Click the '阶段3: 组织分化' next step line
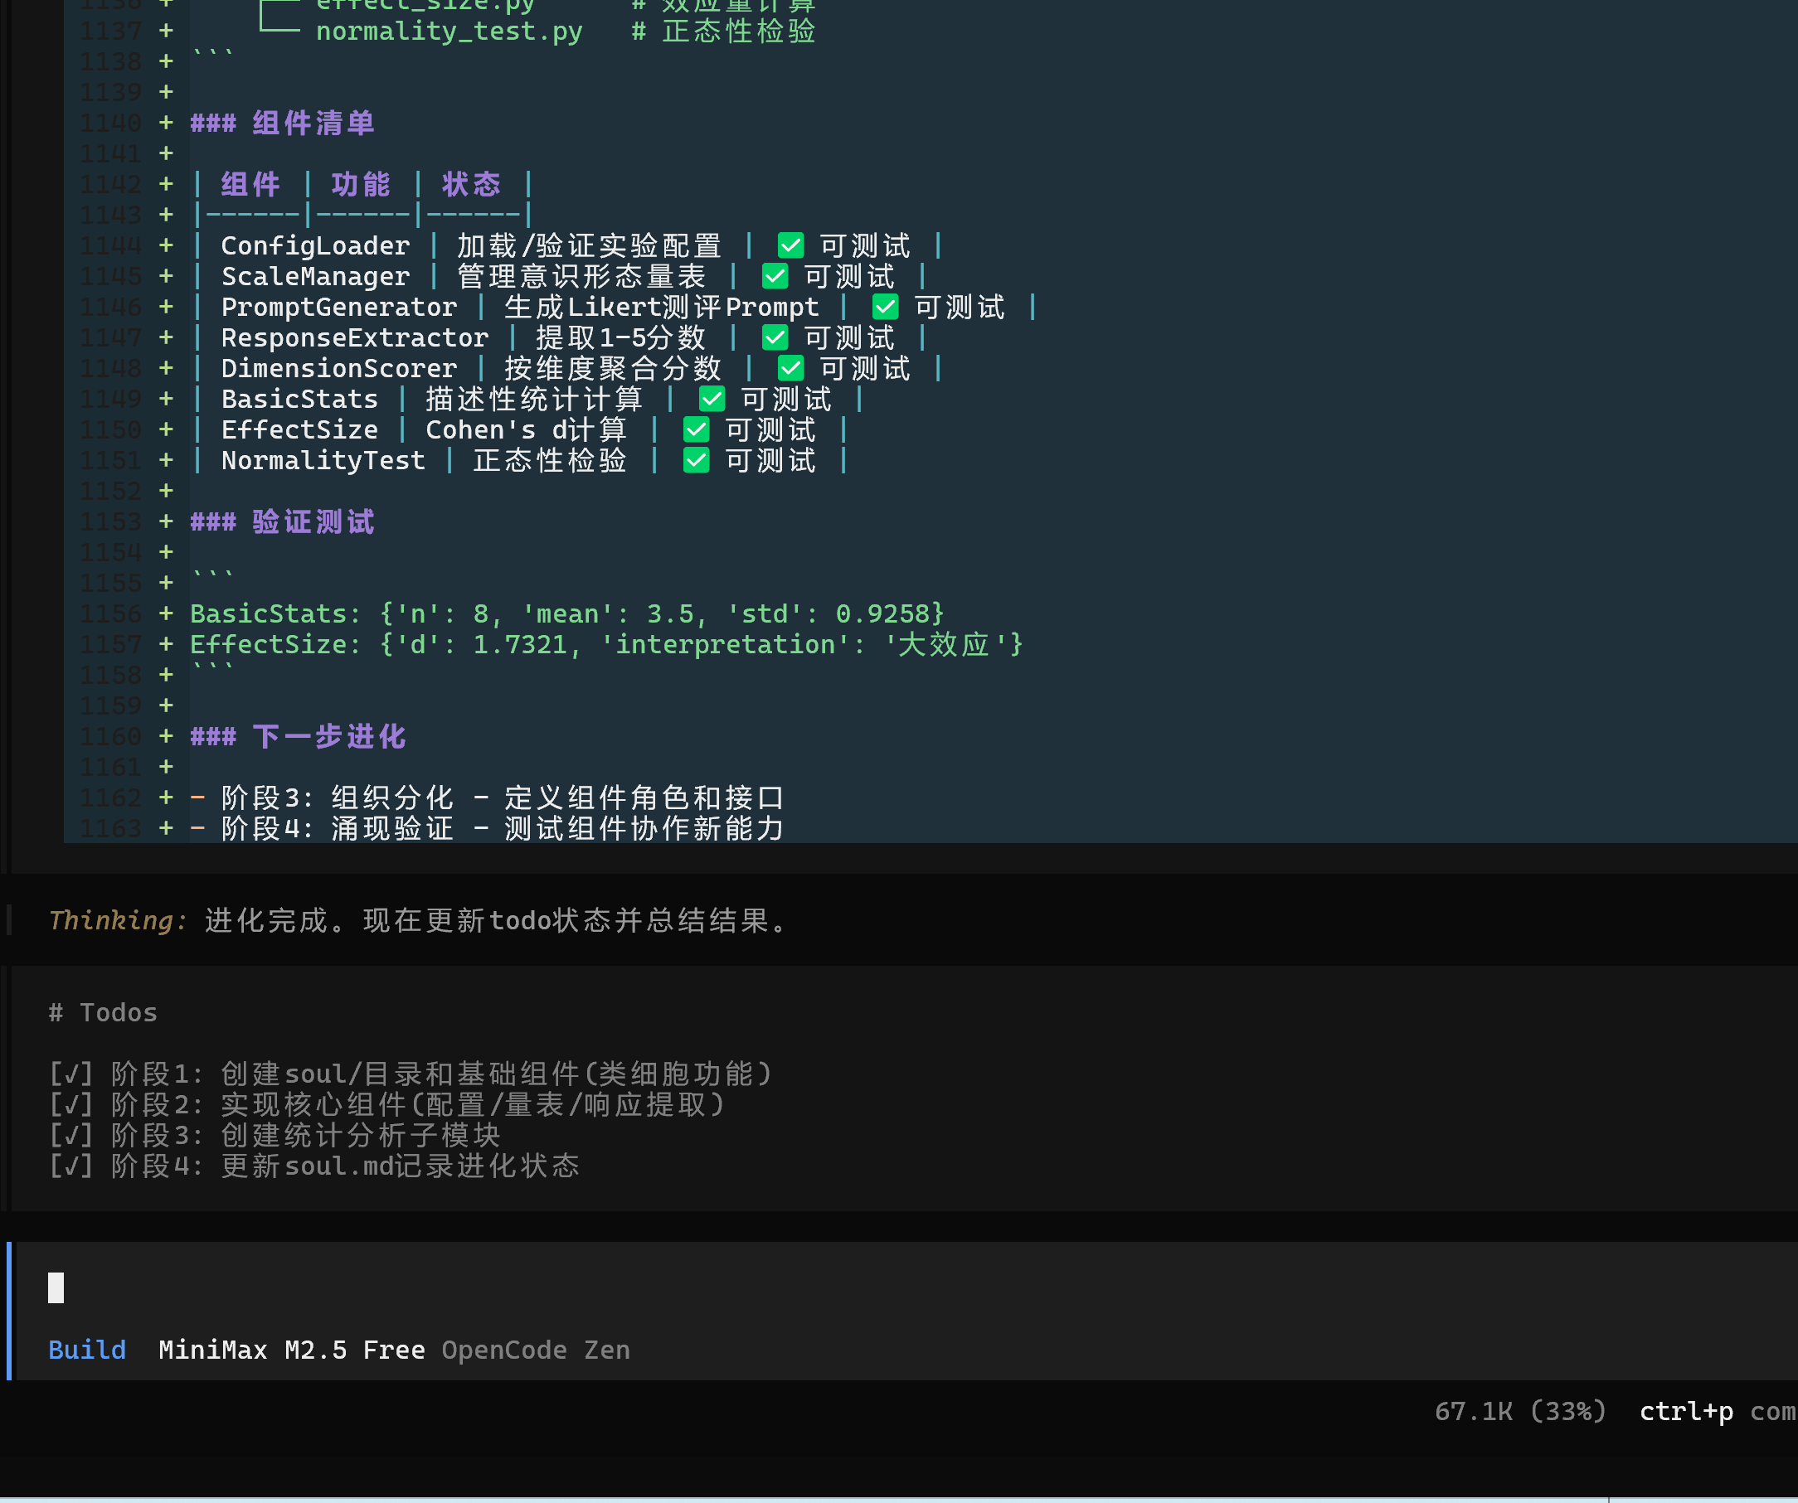The width and height of the screenshot is (1798, 1503). 502,798
